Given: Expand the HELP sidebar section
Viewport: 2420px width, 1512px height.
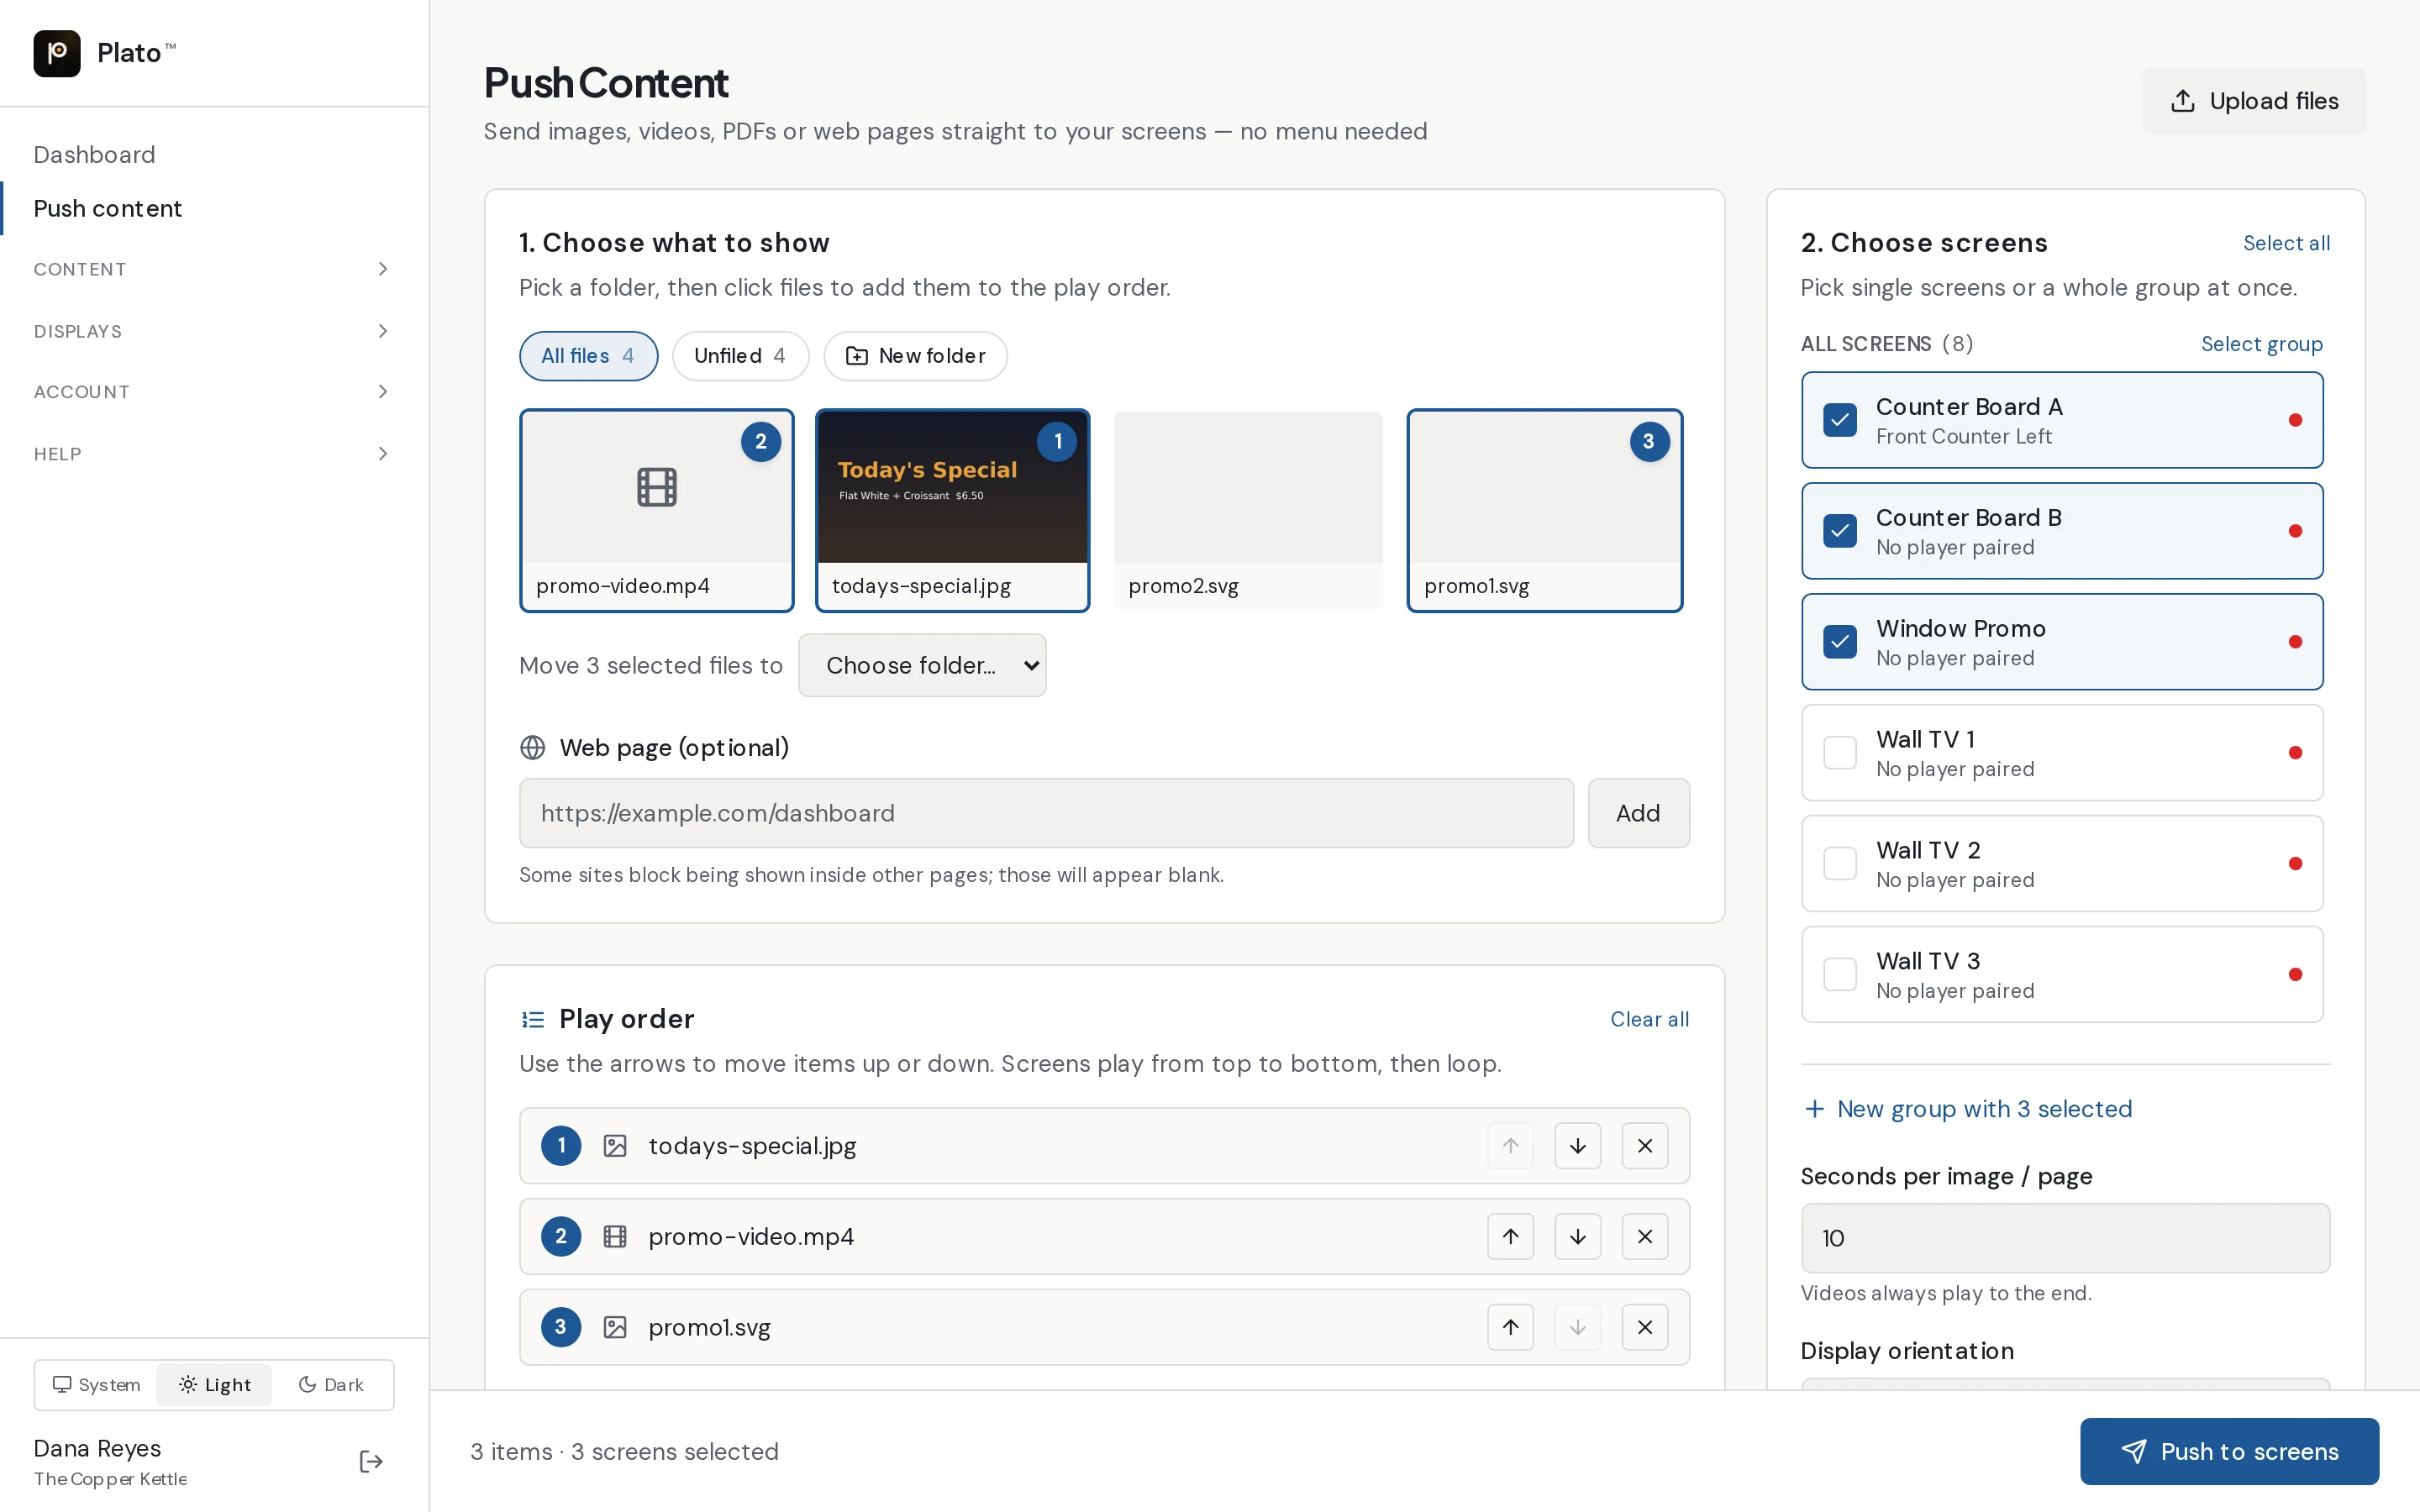Looking at the screenshot, I should click(x=214, y=454).
